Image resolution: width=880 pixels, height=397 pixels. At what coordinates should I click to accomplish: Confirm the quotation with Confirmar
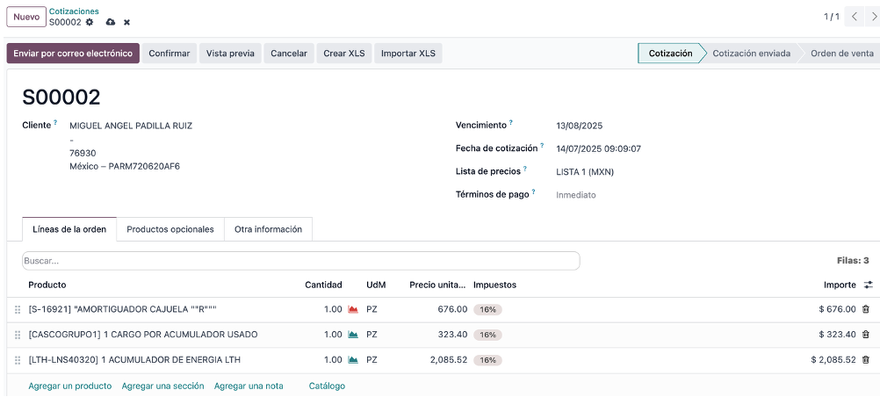point(170,54)
